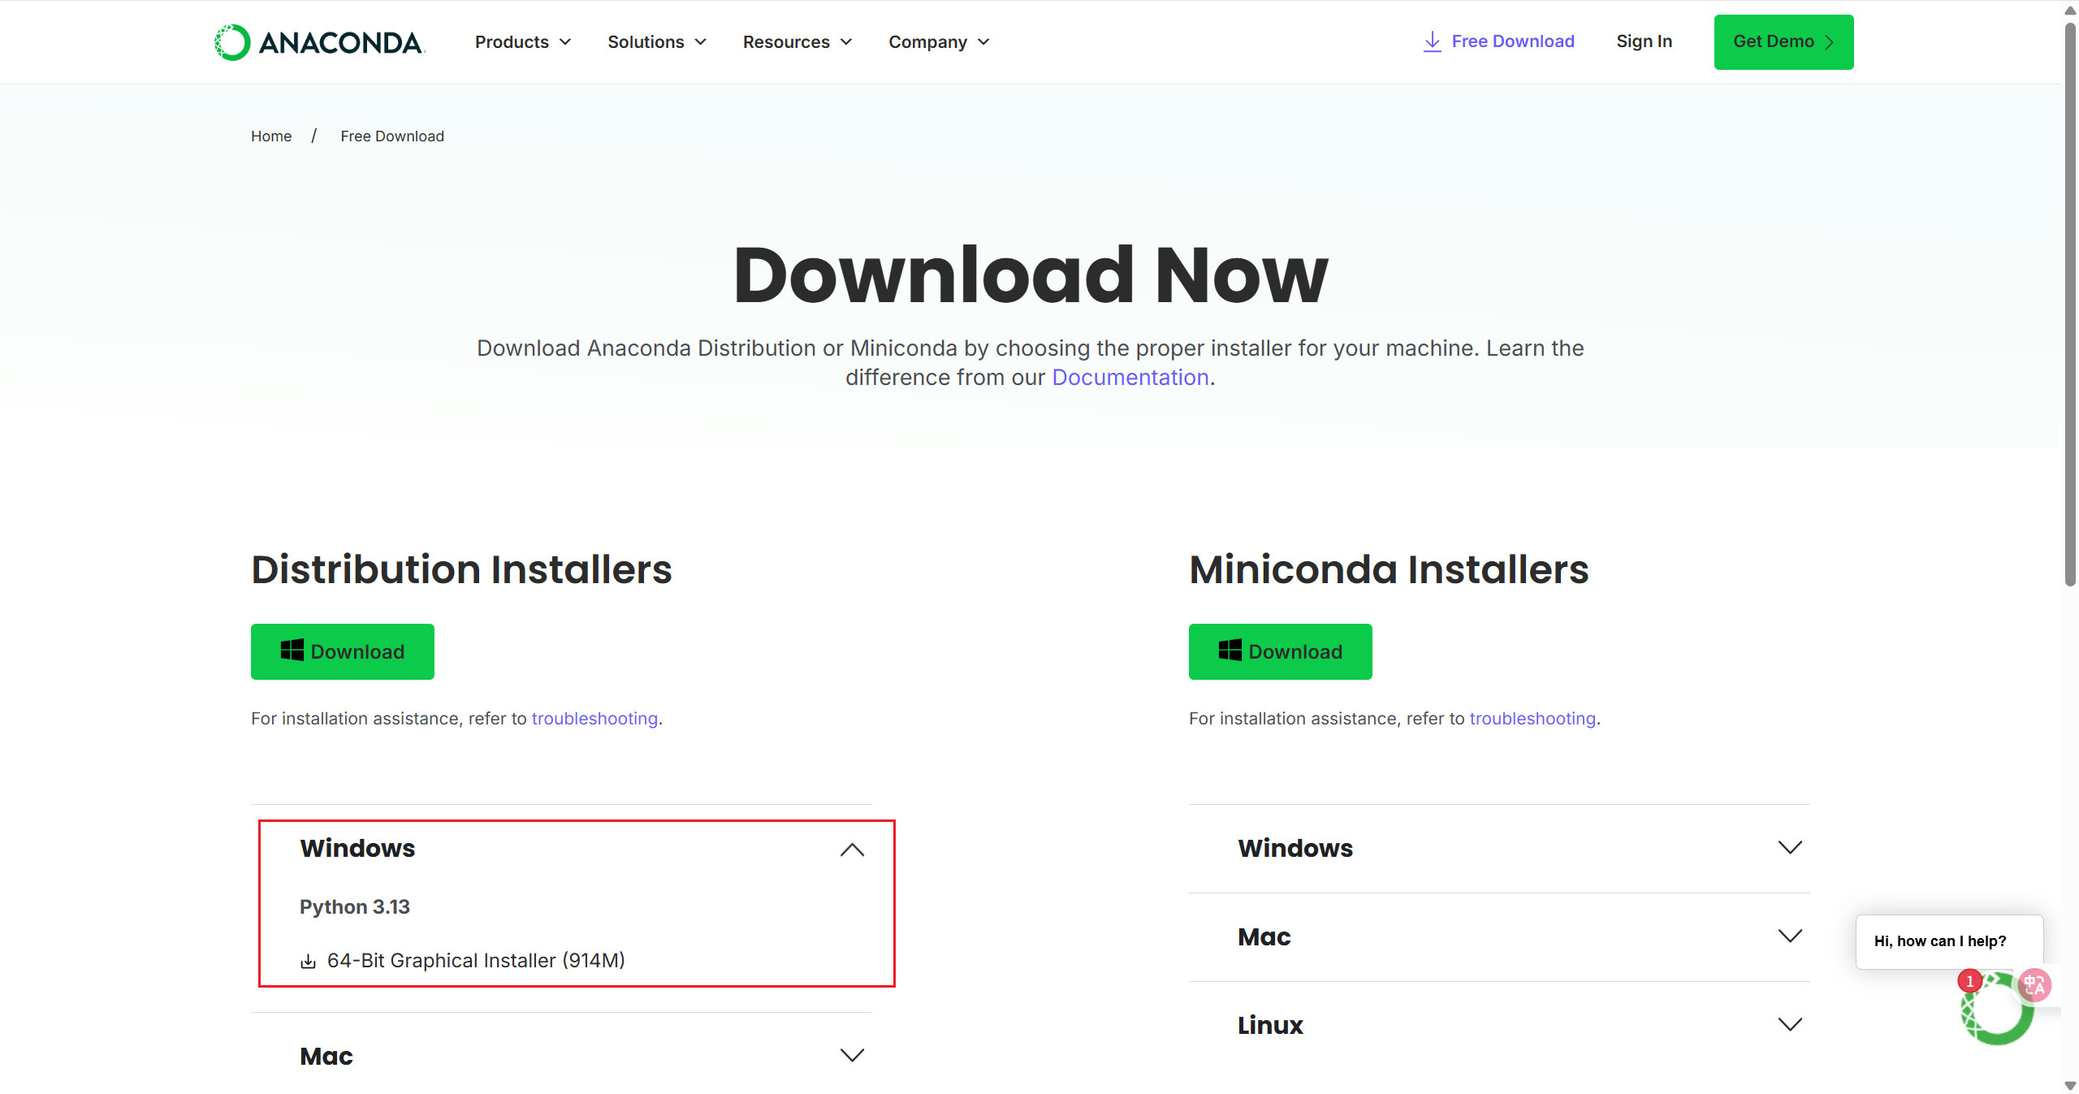Click the Get Demo button

coord(1783,42)
